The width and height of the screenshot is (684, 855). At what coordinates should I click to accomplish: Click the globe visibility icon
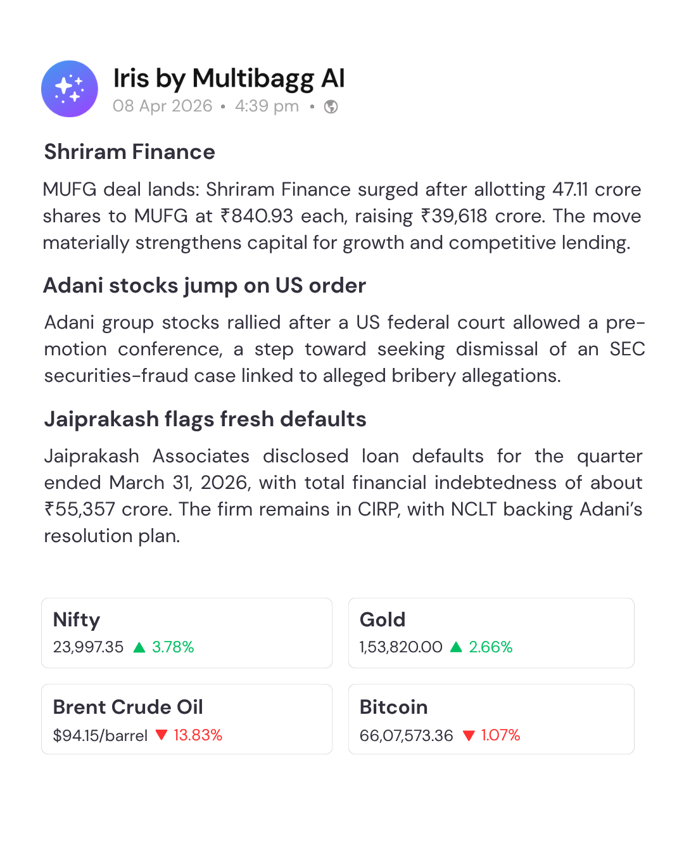coord(331,106)
